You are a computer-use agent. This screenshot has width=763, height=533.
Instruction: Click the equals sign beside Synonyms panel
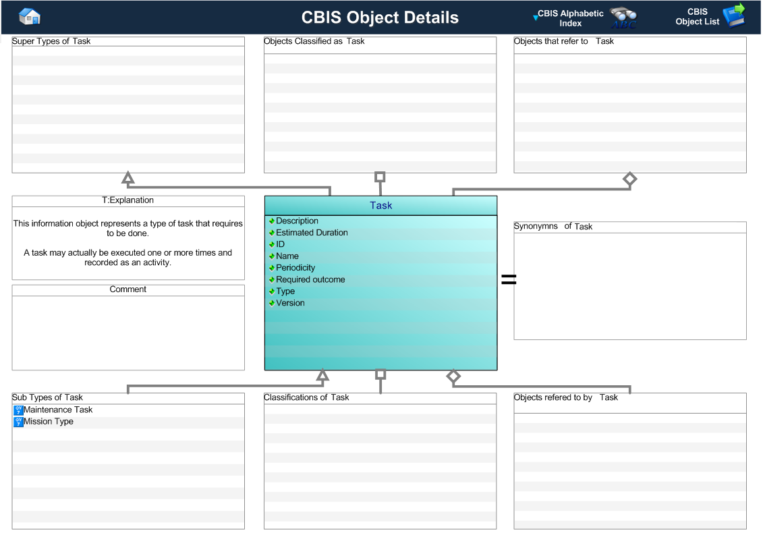pyautogui.click(x=509, y=279)
